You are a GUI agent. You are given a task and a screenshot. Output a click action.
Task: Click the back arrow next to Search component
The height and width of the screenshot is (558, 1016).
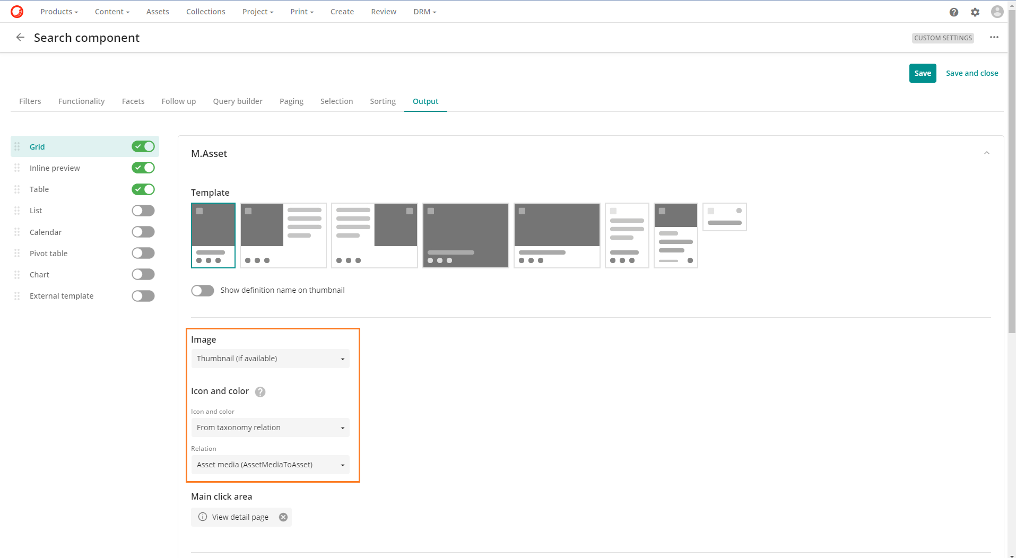coord(20,37)
